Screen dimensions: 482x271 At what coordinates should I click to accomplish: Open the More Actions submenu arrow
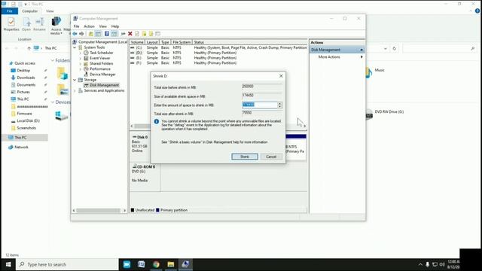[361, 57]
